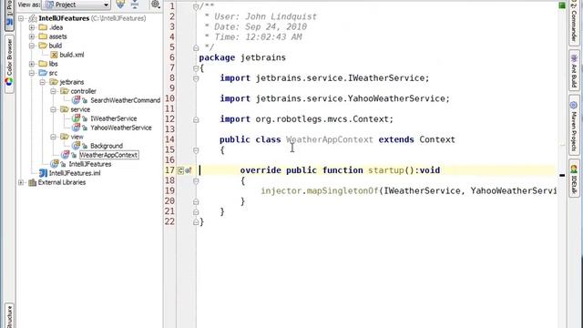583x328 pixels.
Task: Click the controller package icon
Action: point(65,91)
